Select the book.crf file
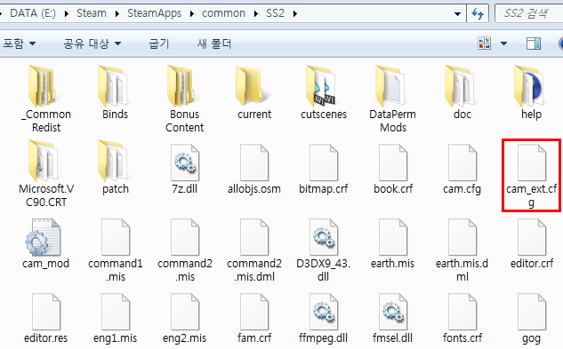Screen dimensions: 563x349 point(393,170)
